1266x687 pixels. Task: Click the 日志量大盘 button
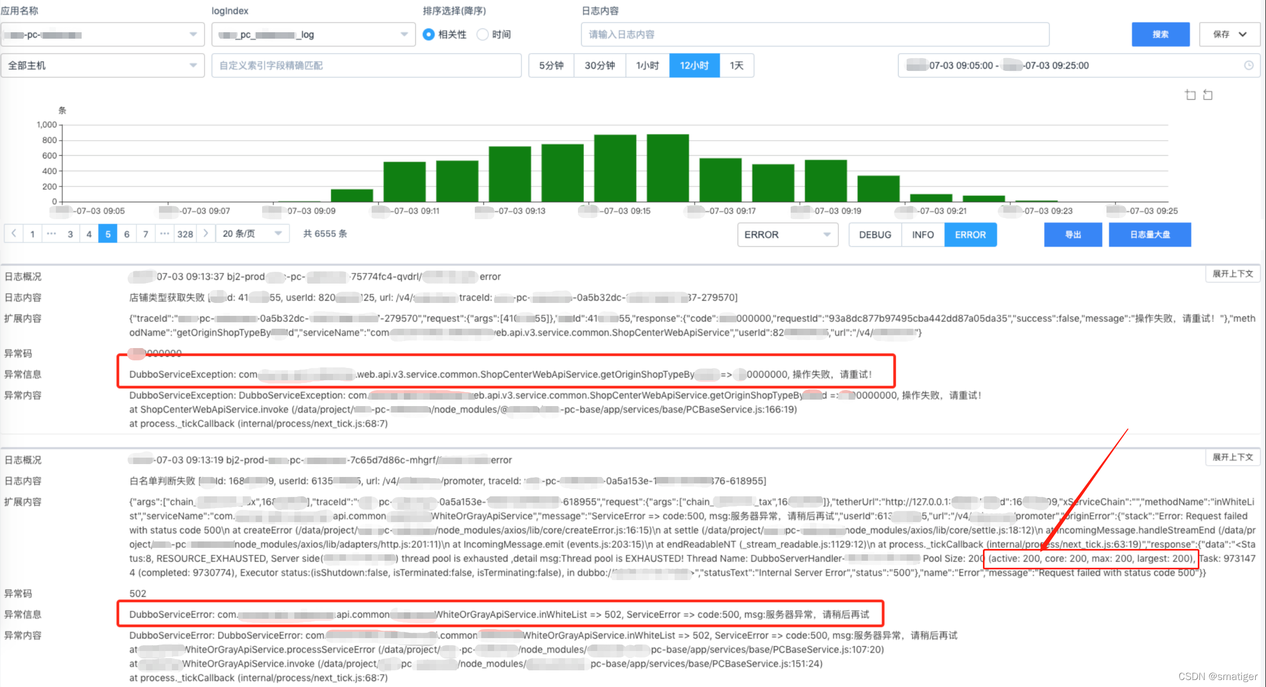[x=1149, y=235]
